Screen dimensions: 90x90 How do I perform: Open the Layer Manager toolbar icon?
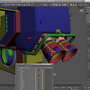tap(49, 5)
